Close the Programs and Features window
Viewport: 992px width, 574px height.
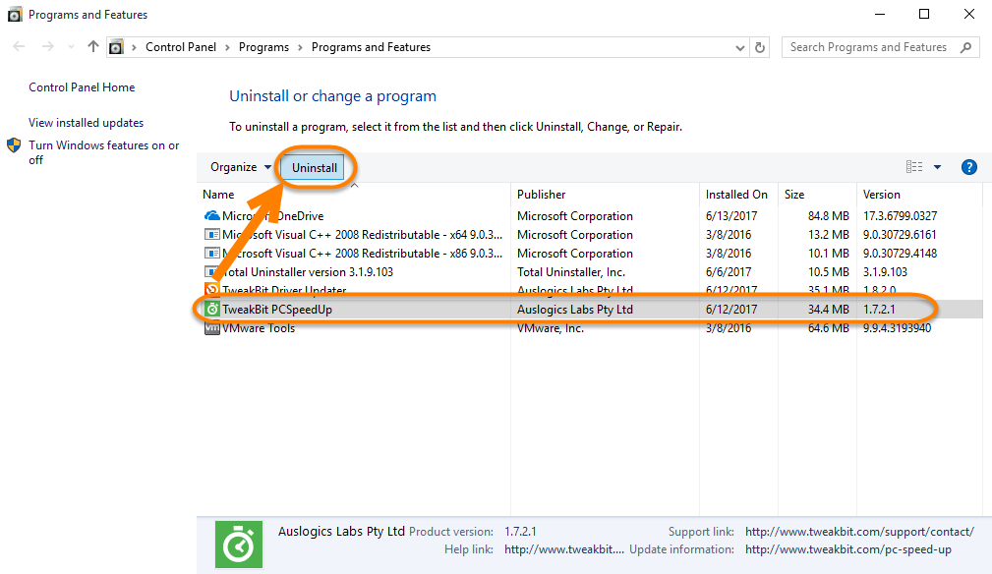[x=968, y=14]
